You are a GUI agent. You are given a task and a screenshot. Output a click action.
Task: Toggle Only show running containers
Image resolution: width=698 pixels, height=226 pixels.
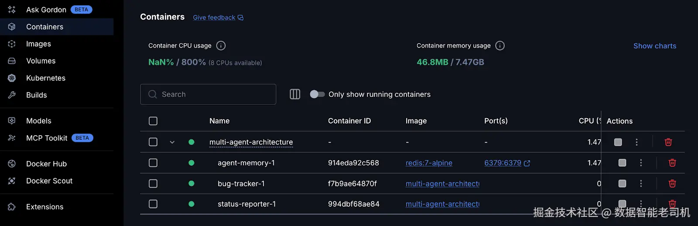click(317, 94)
